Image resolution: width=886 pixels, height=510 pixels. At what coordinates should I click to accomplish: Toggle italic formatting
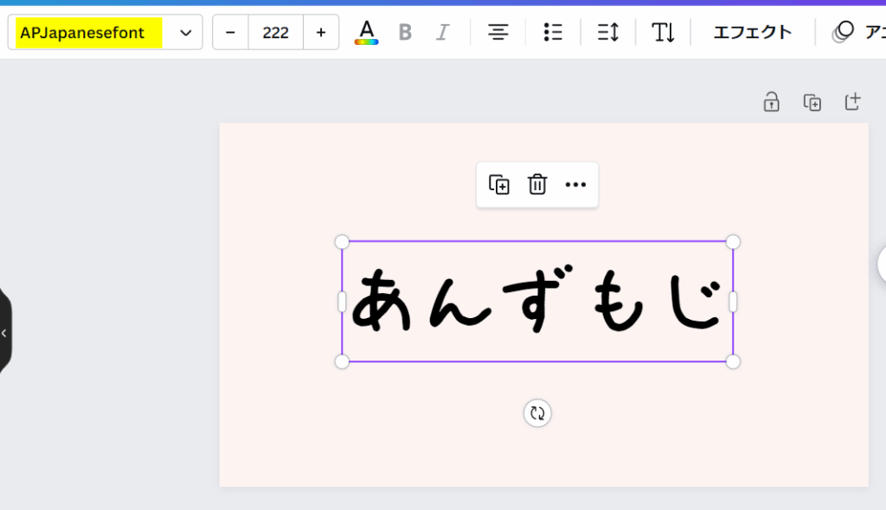point(443,33)
